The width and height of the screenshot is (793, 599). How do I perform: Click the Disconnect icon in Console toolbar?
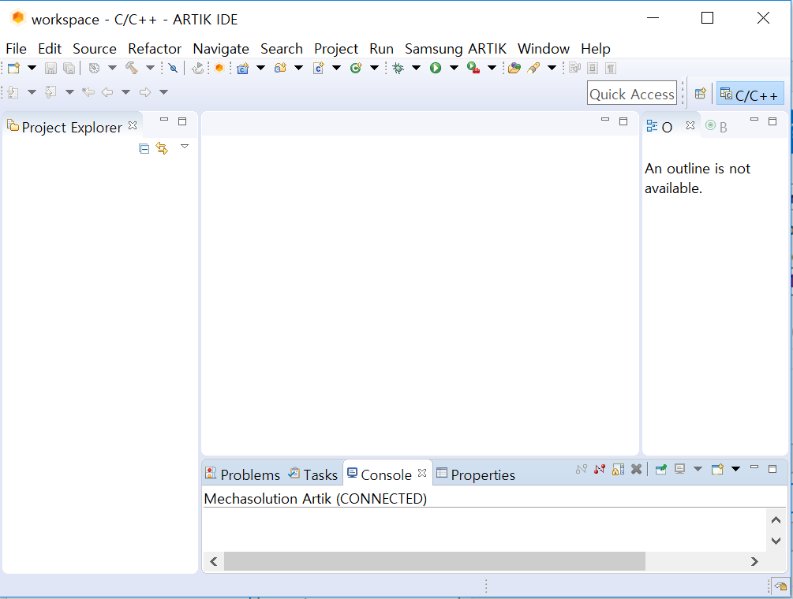(x=600, y=469)
